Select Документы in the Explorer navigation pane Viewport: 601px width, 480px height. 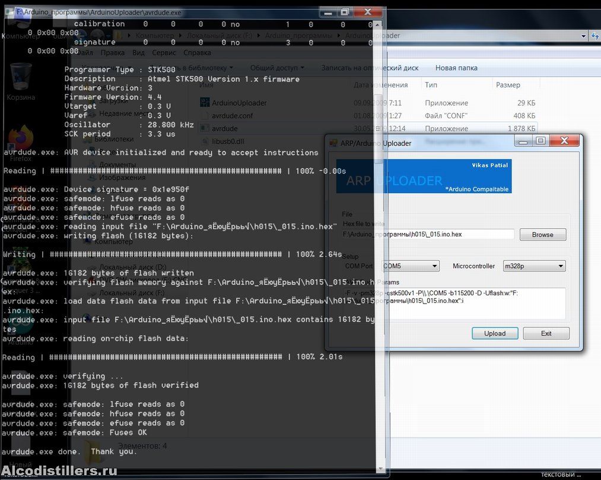coord(117,165)
